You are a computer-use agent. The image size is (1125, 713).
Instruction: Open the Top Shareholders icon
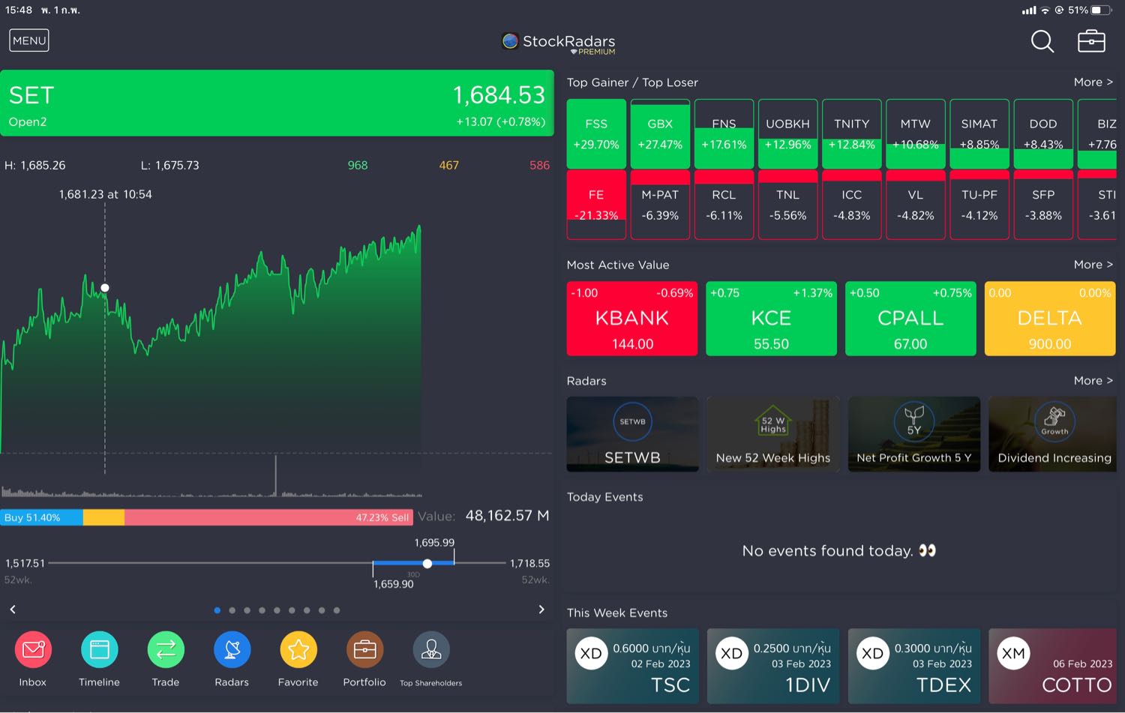click(431, 650)
